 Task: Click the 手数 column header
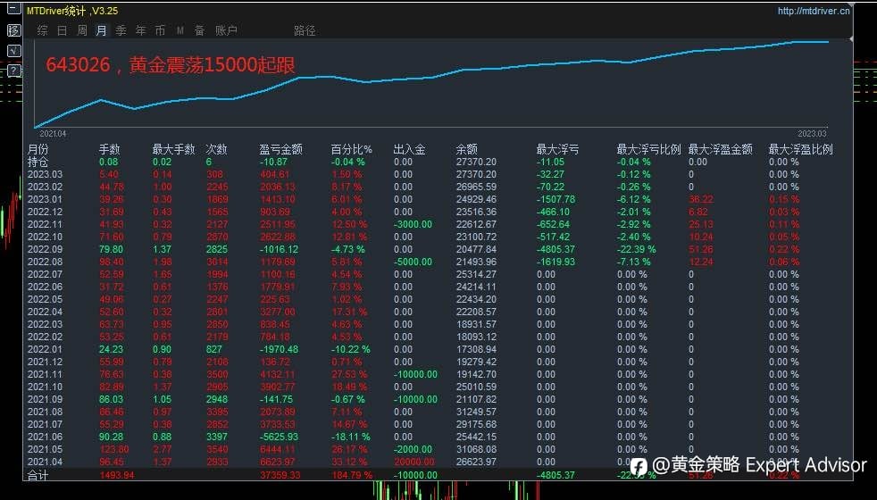click(x=110, y=149)
